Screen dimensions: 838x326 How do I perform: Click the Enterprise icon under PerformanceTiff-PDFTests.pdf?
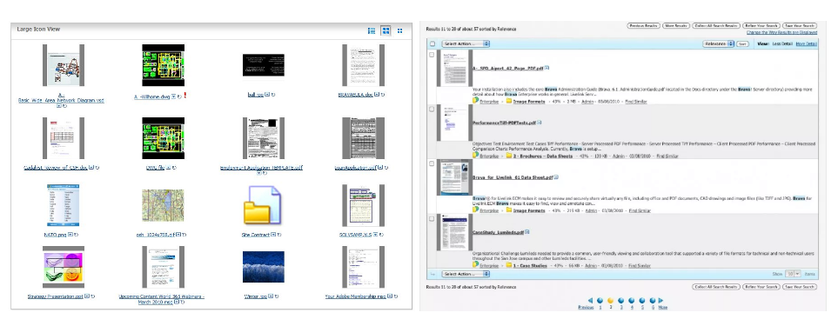coord(476,156)
